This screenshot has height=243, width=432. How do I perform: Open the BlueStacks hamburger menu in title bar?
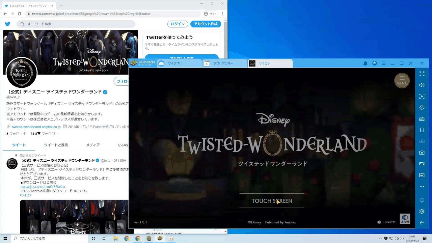click(x=383, y=63)
